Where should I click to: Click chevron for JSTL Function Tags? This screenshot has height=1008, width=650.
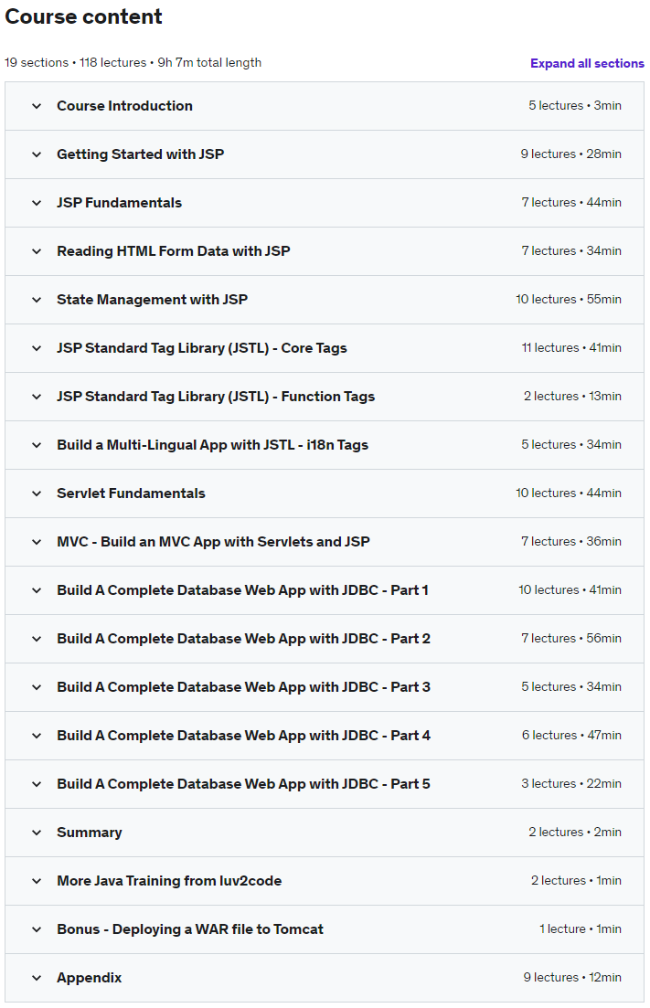(37, 397)
